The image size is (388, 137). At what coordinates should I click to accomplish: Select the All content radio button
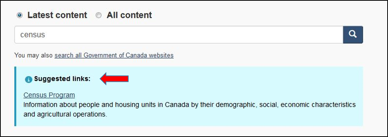point(99,16)
